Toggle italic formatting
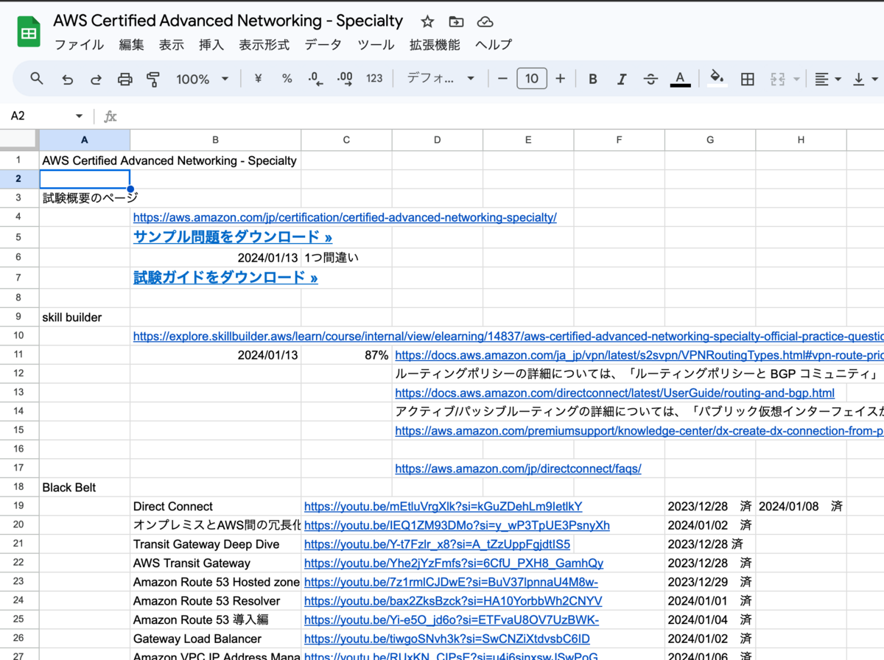The image size is (884, 660). pos(622,79)
